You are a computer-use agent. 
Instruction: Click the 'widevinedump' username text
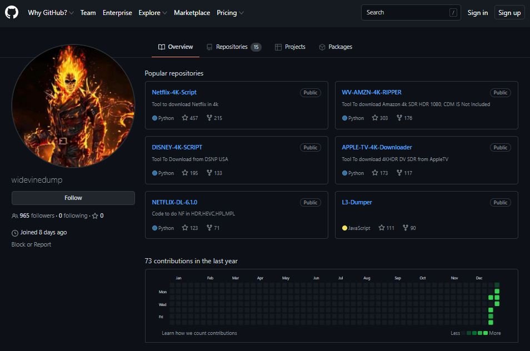37,180
